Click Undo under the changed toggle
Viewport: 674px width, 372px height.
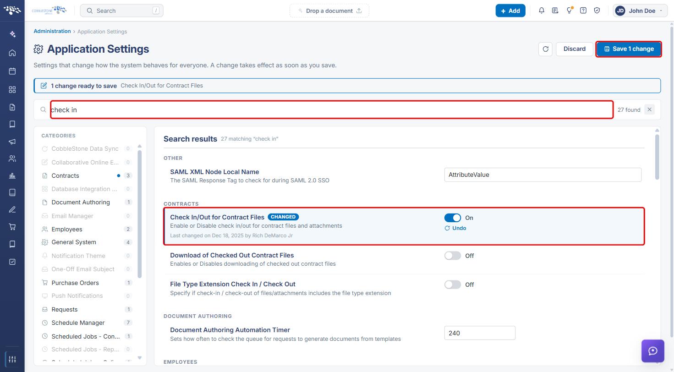(x=455, y=228)
